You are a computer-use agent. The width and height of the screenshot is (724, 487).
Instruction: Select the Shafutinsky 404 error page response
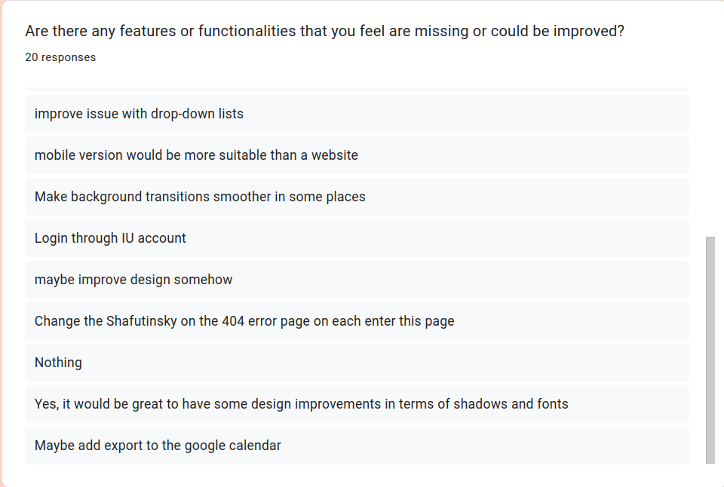pos(244,321)
